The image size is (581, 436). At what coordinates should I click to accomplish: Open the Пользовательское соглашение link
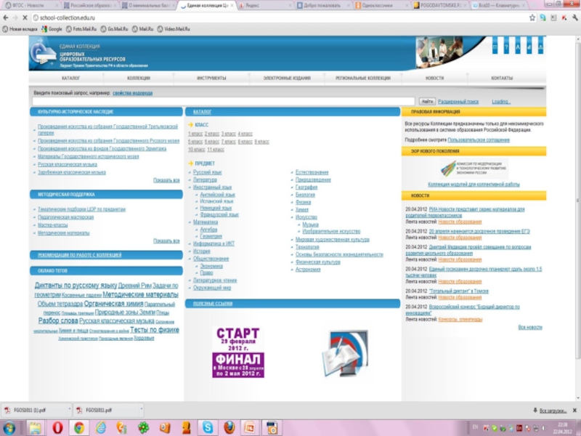(x=479, y=140)
